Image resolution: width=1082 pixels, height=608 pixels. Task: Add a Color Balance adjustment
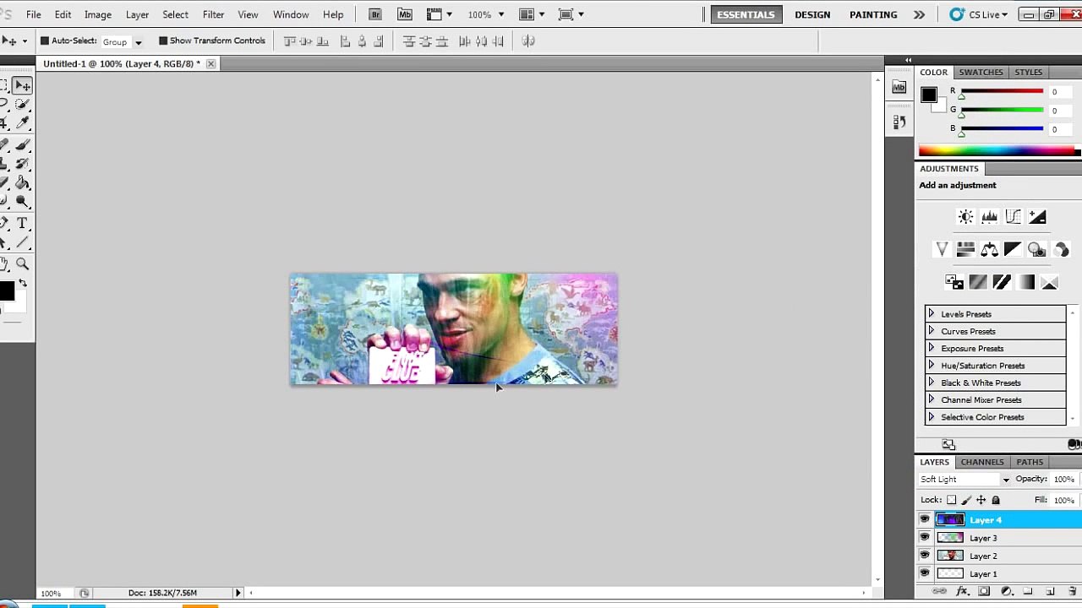coord(989,249)
